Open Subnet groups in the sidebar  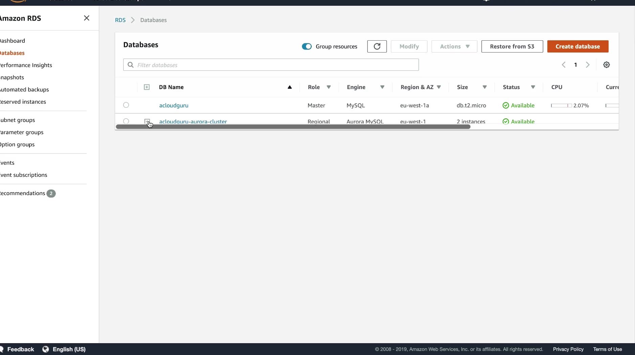tap(17, 120)
